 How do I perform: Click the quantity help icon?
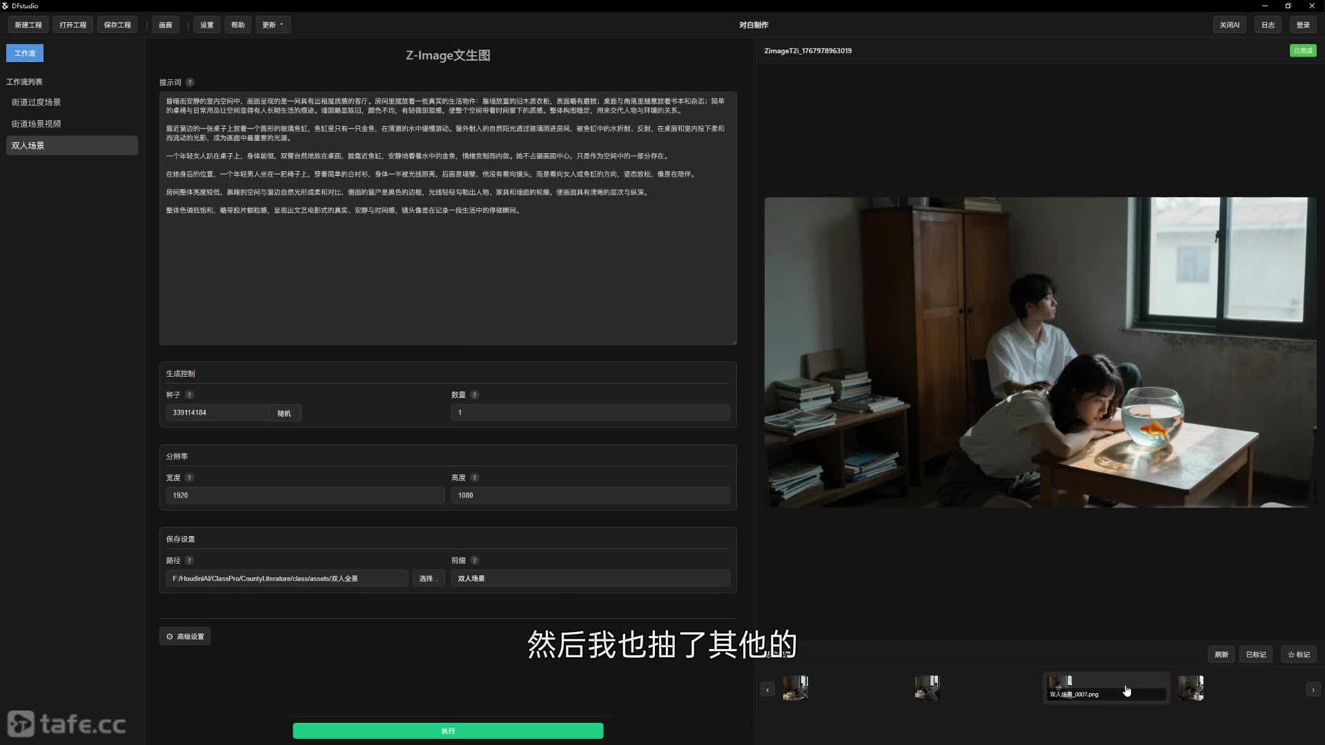click(x=475, y=395)
